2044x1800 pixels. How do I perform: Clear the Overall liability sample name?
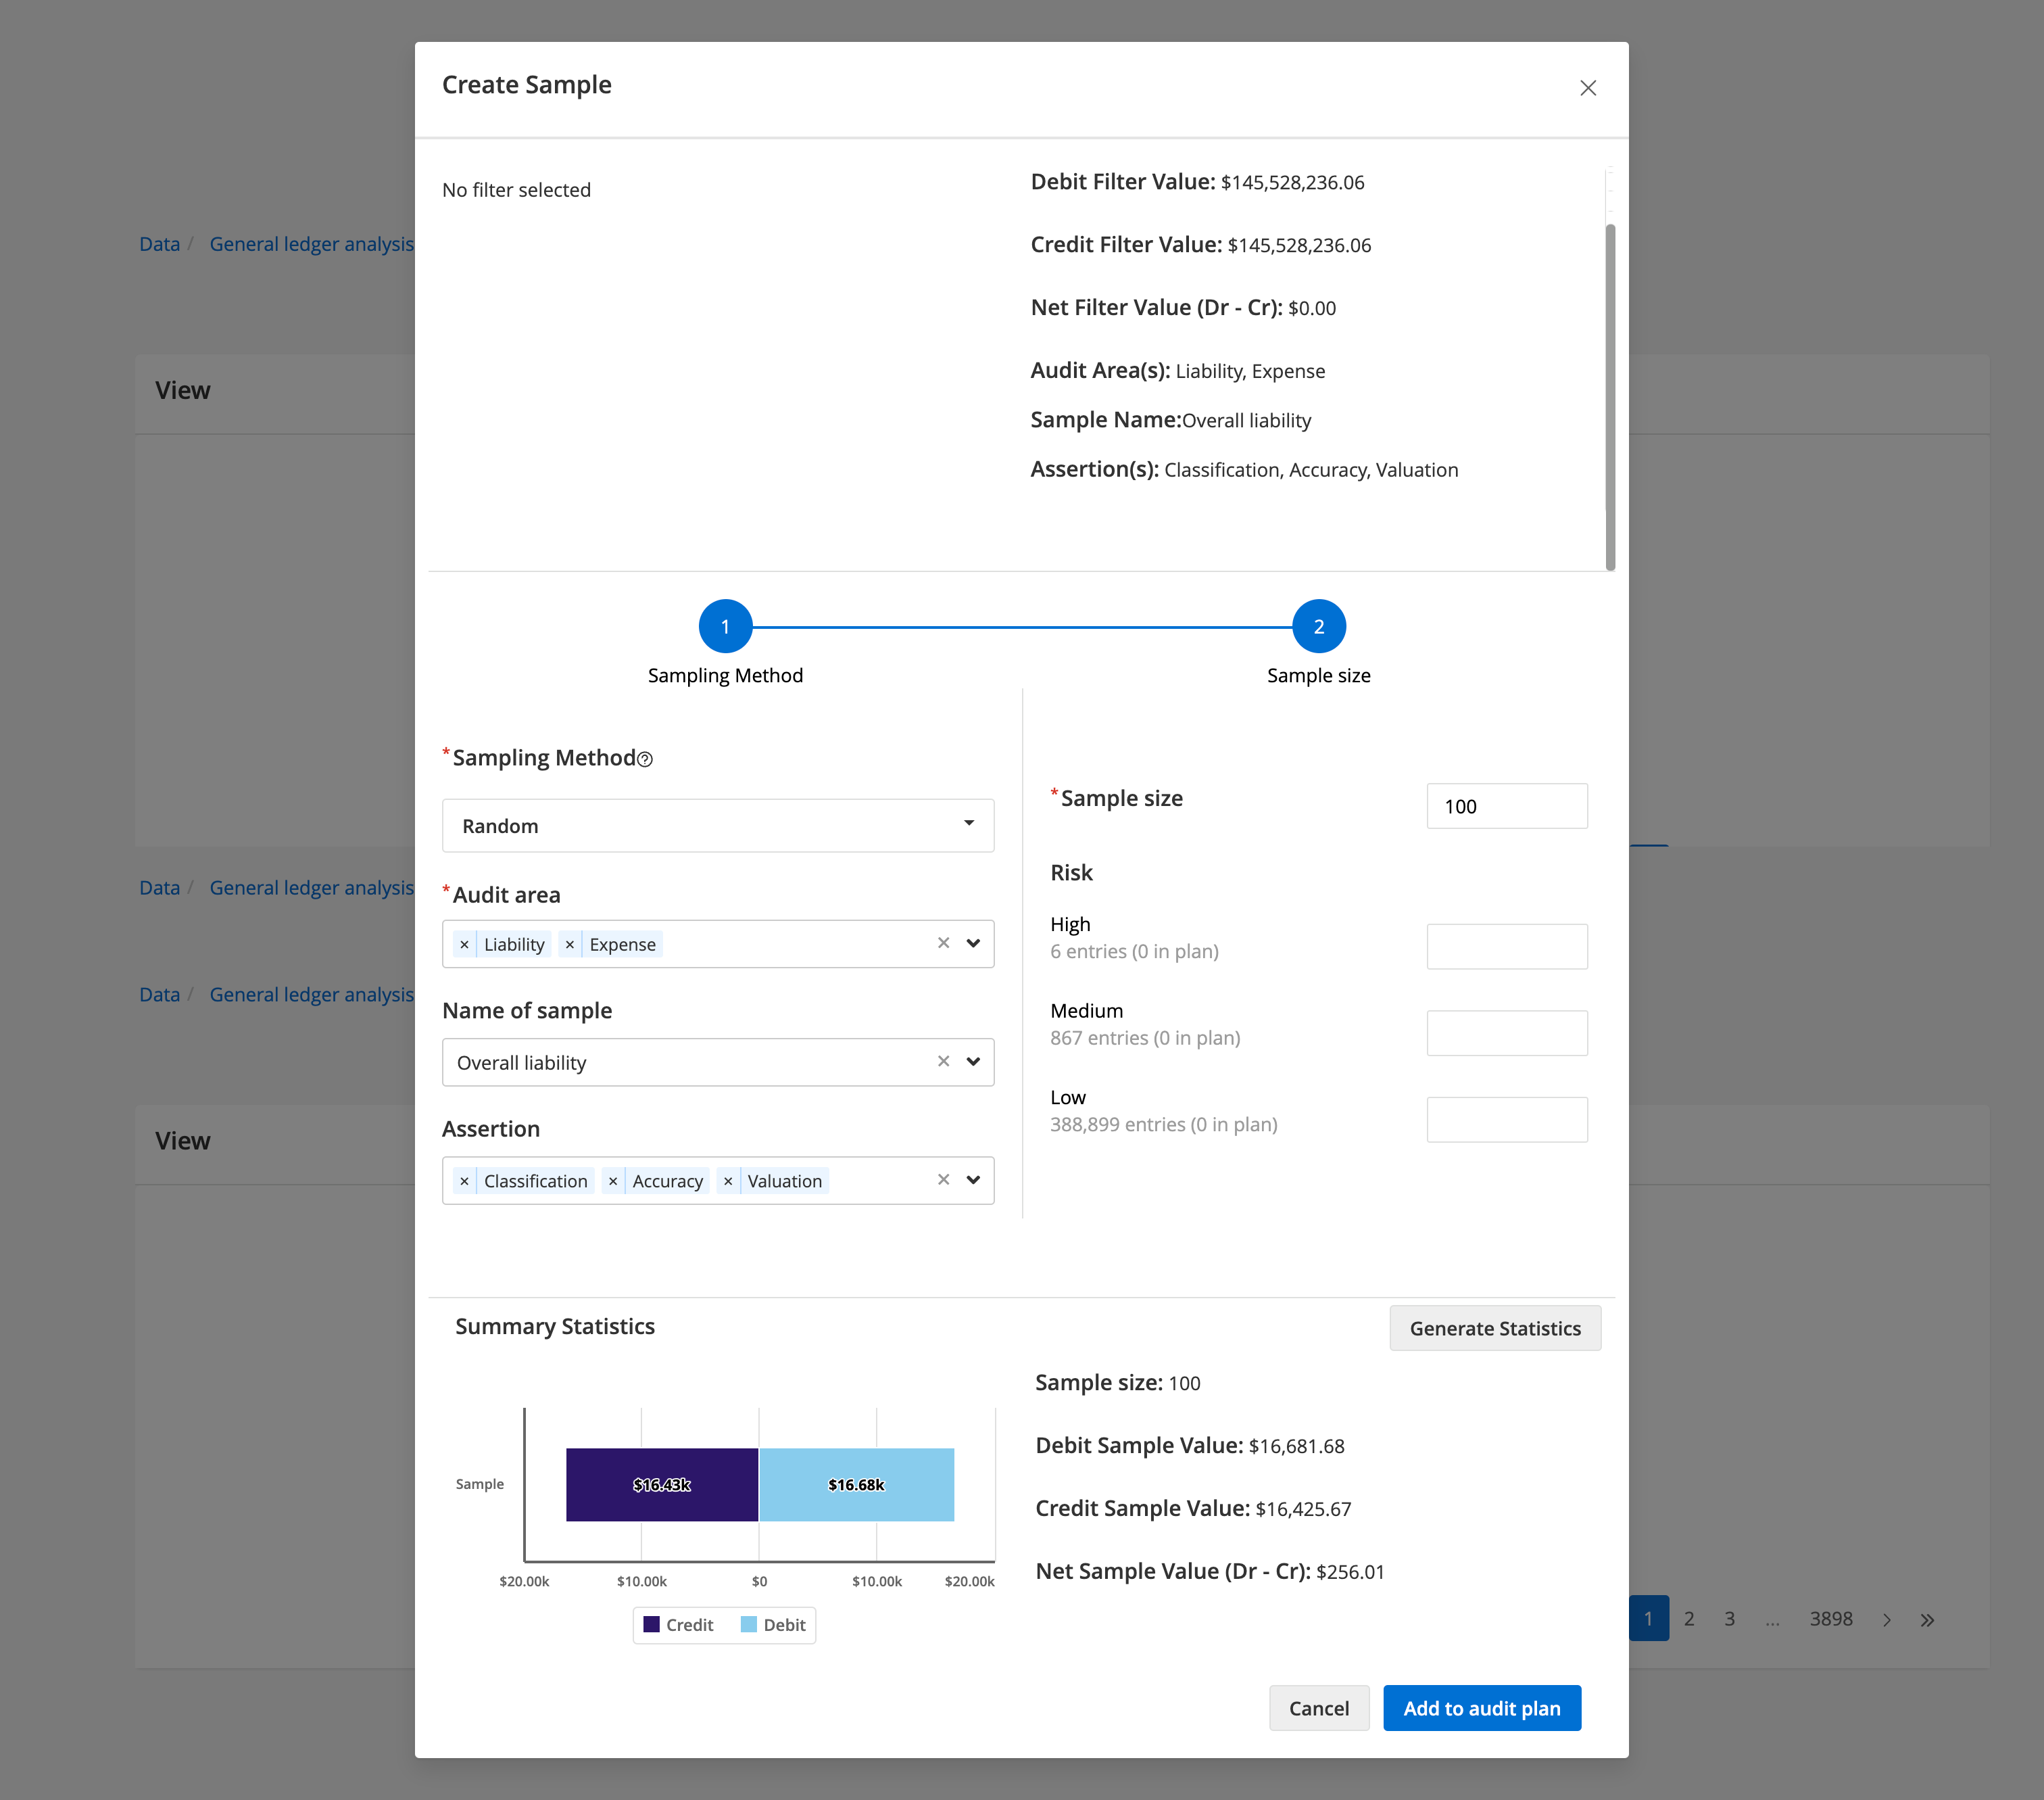click(943, 1062)
